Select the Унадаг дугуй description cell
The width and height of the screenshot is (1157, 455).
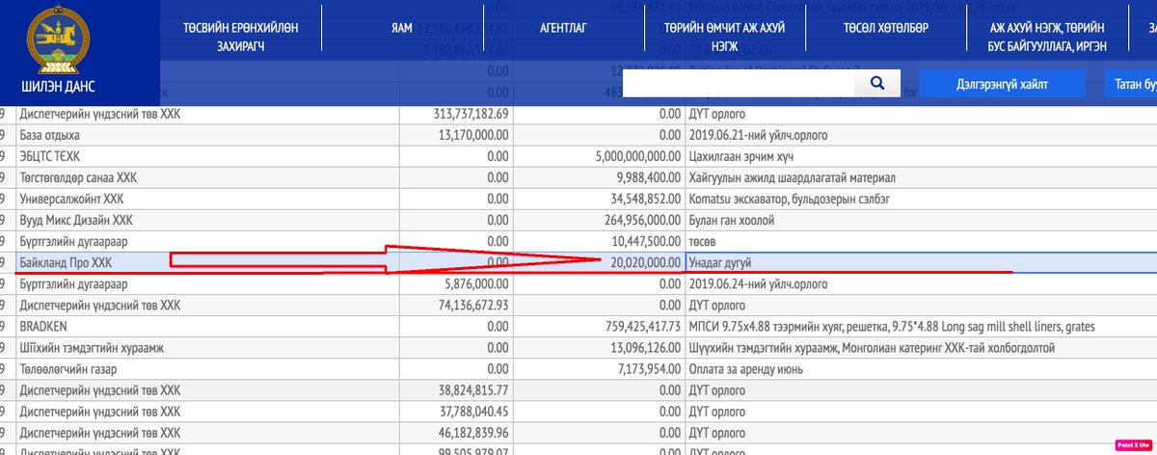point(921,262)
